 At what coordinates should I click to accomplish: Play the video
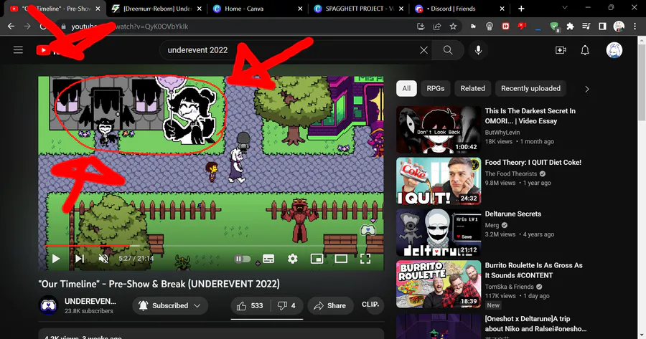click(x=56, y=258)
